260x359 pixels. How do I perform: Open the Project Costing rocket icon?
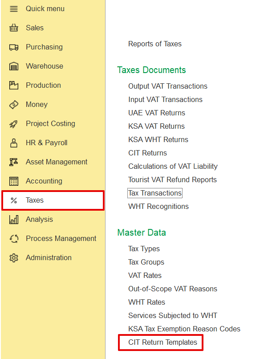tap(14, 124)
